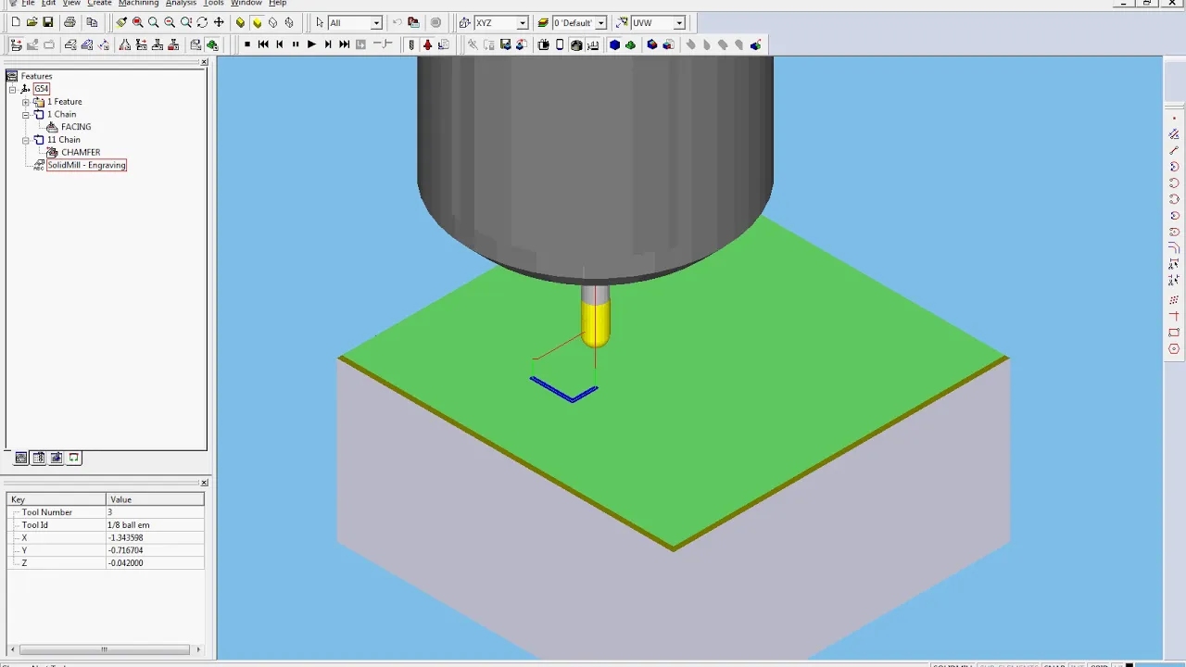Collapse the G54 tree node
Viewport: 1186px width, 667px height.
tap(13, 89)
